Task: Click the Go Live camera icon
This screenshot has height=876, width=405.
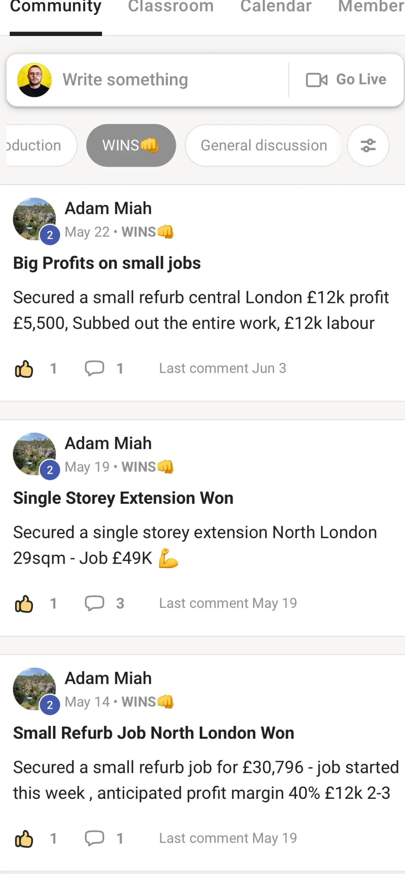Action: (x=317, y=80)
